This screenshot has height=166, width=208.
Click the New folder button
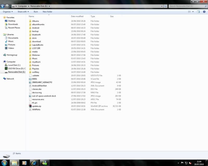(x=47, y=12)
